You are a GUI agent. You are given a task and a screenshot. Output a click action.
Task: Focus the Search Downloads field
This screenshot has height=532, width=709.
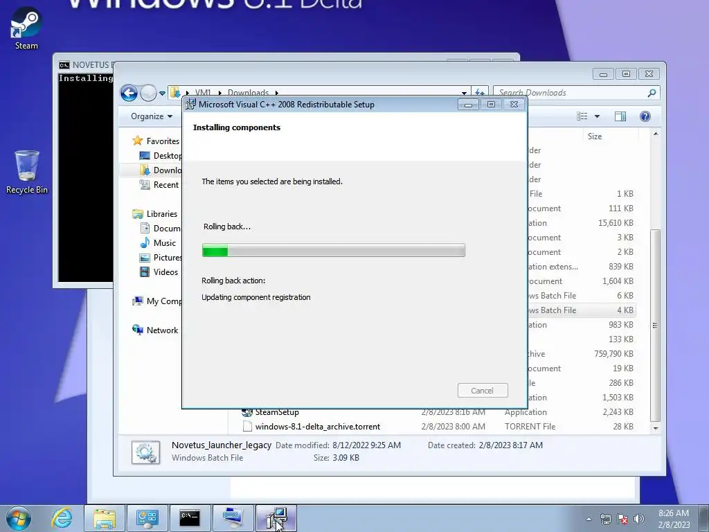click(x=571, y=93)
